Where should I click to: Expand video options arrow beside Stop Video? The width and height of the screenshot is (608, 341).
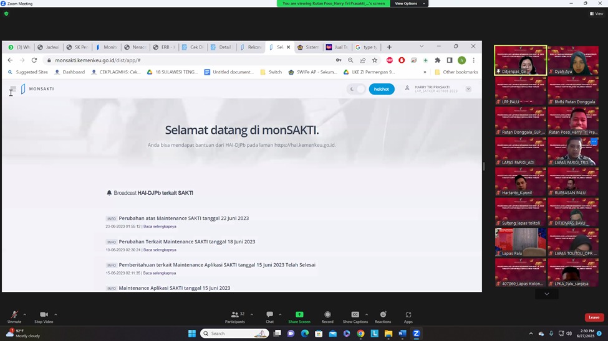click(x=55, y=314)
